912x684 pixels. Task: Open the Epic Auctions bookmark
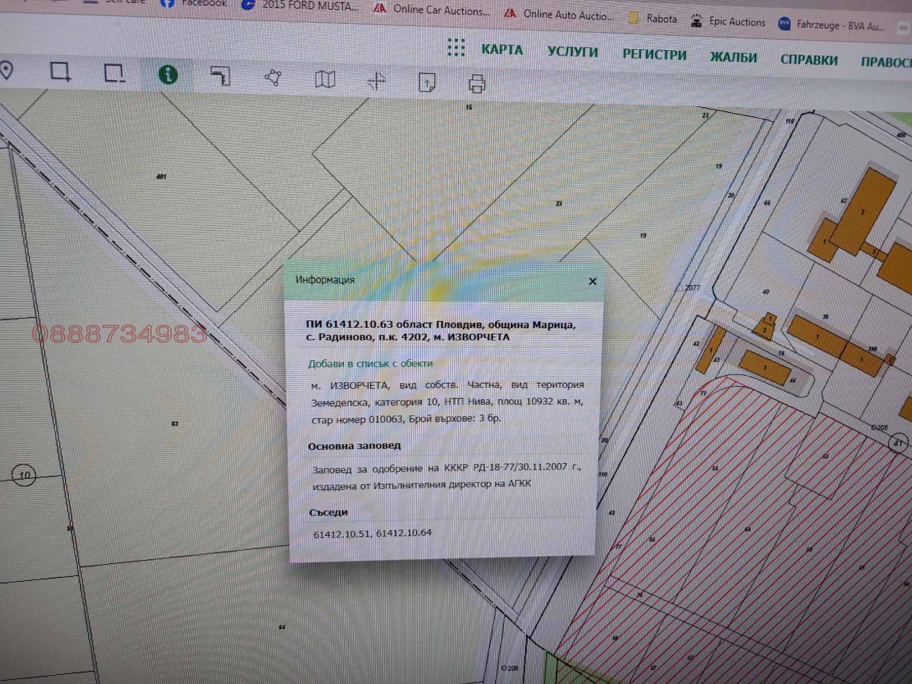(728, 22)
